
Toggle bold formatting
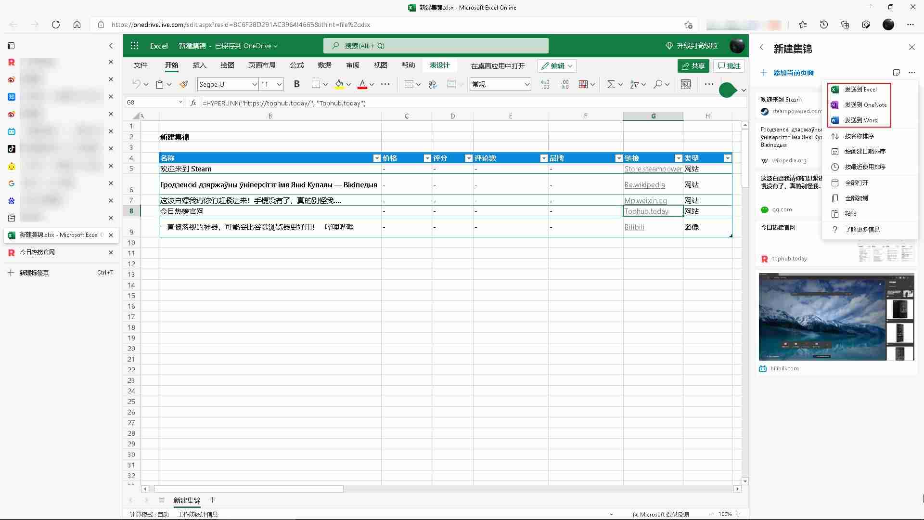(296, 84)
